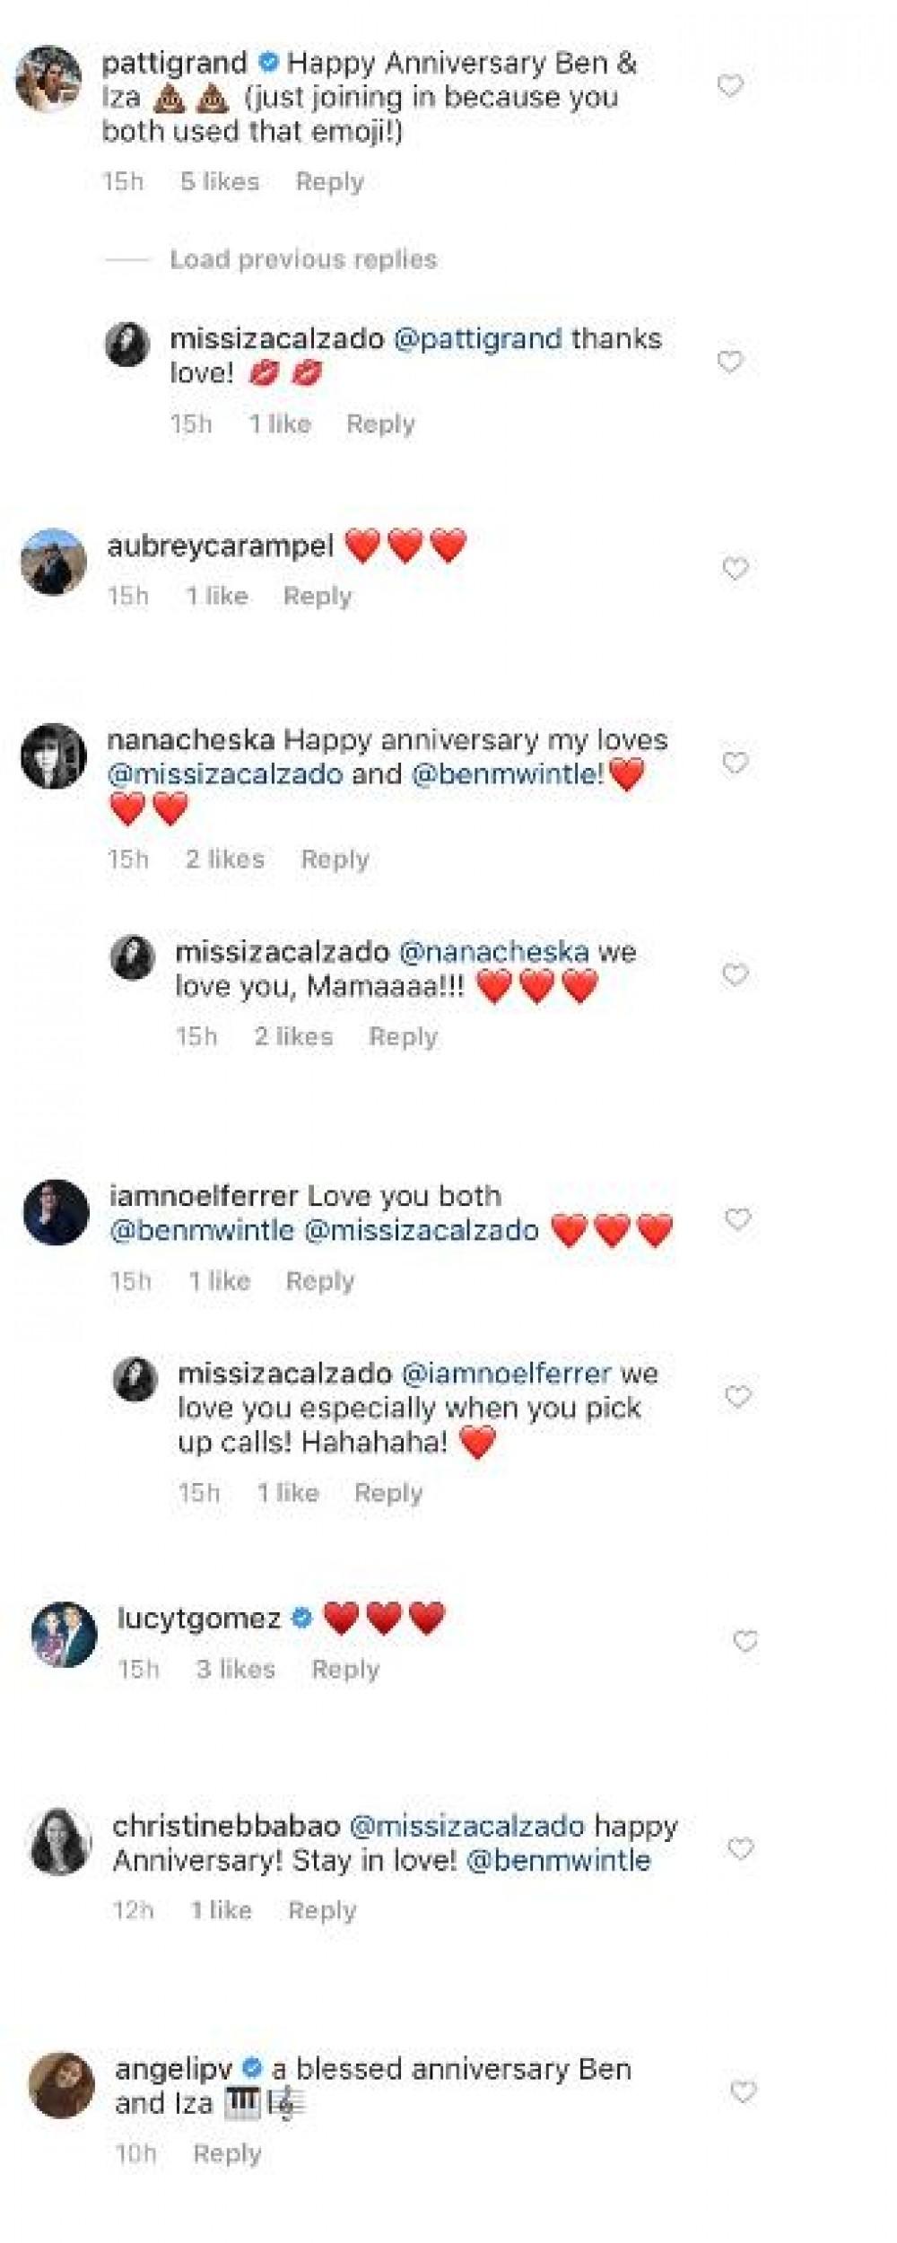Open @nanacheska mention in missizacalzado's reply
Image resolution: width=897 pixels, height=2243 pixels.
click(x=493, y=952)
